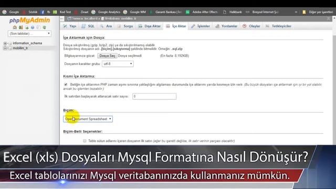Click the mobilim_tr database icon
336x189 pixels.
click(x=10, y=48)
